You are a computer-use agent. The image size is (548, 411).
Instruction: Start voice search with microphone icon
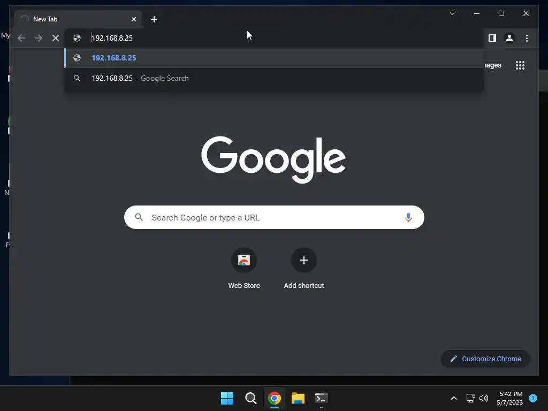click(408, 217)
